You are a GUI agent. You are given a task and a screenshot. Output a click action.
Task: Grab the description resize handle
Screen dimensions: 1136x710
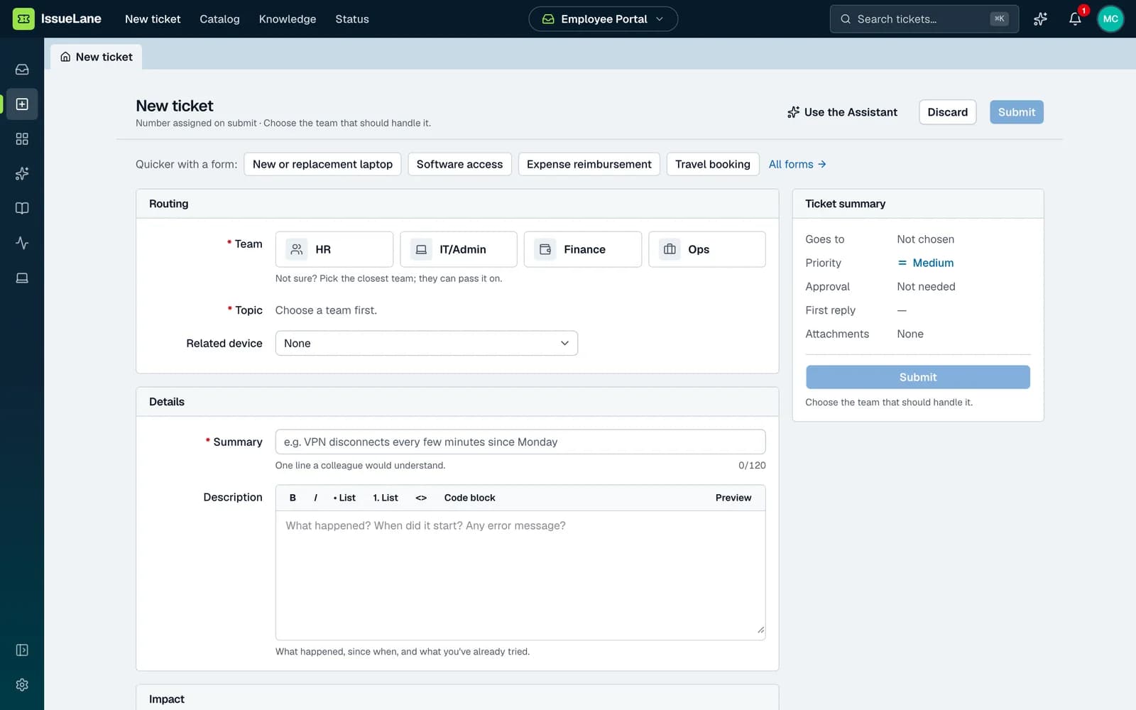[x=760, y=630]
